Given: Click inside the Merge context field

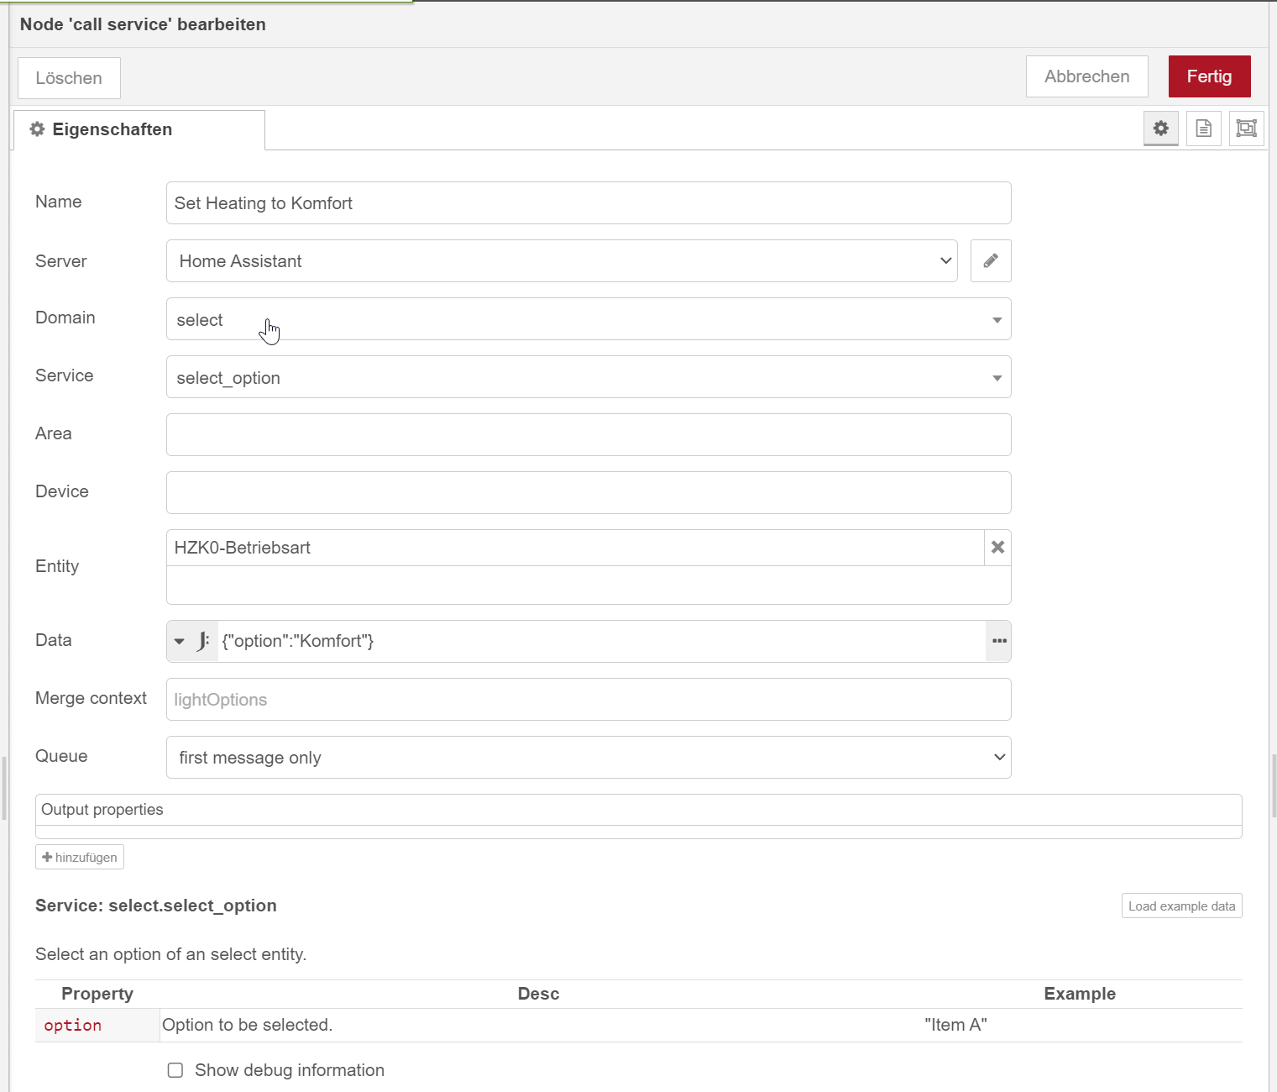Looking at the screenshot, I should click(588, 699).
